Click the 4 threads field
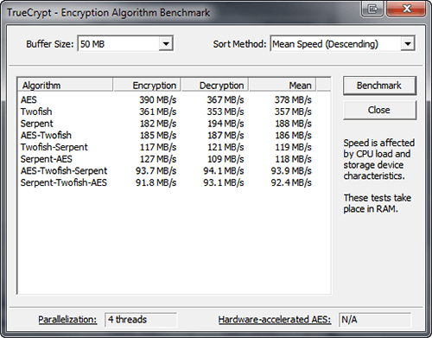432x338 pixels. tap(141, 320)
